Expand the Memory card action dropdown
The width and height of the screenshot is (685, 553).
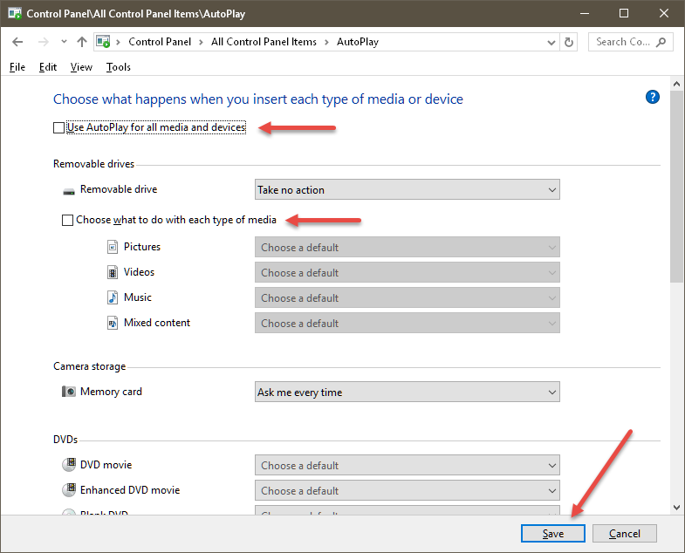point(408,392)
